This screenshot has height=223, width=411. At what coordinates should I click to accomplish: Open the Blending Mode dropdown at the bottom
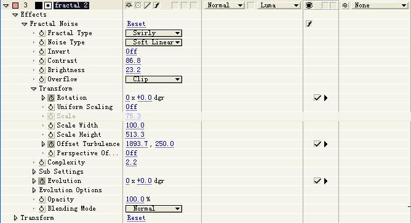(x=154, y=209)
